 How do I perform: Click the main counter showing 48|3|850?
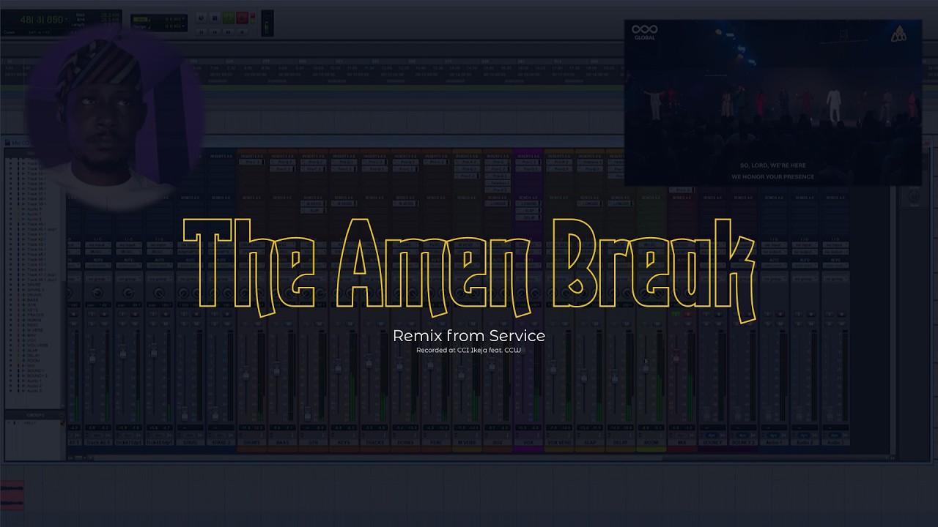coord(41,20)
